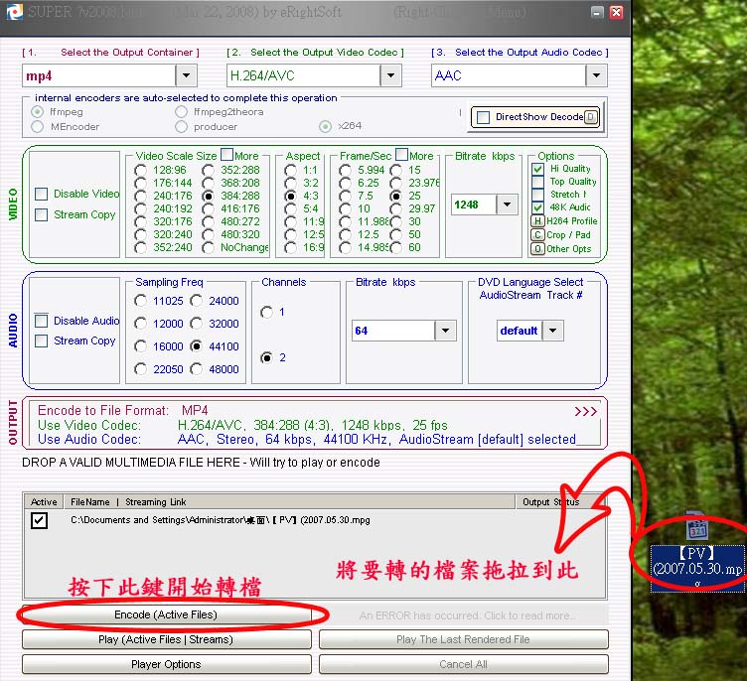Open Other Opts button icon

(x=537, y=248)
